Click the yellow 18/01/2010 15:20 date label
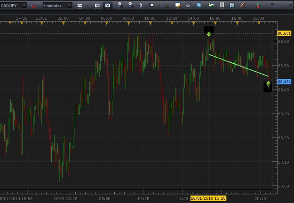The image size is (294, 203). point(208,198)
